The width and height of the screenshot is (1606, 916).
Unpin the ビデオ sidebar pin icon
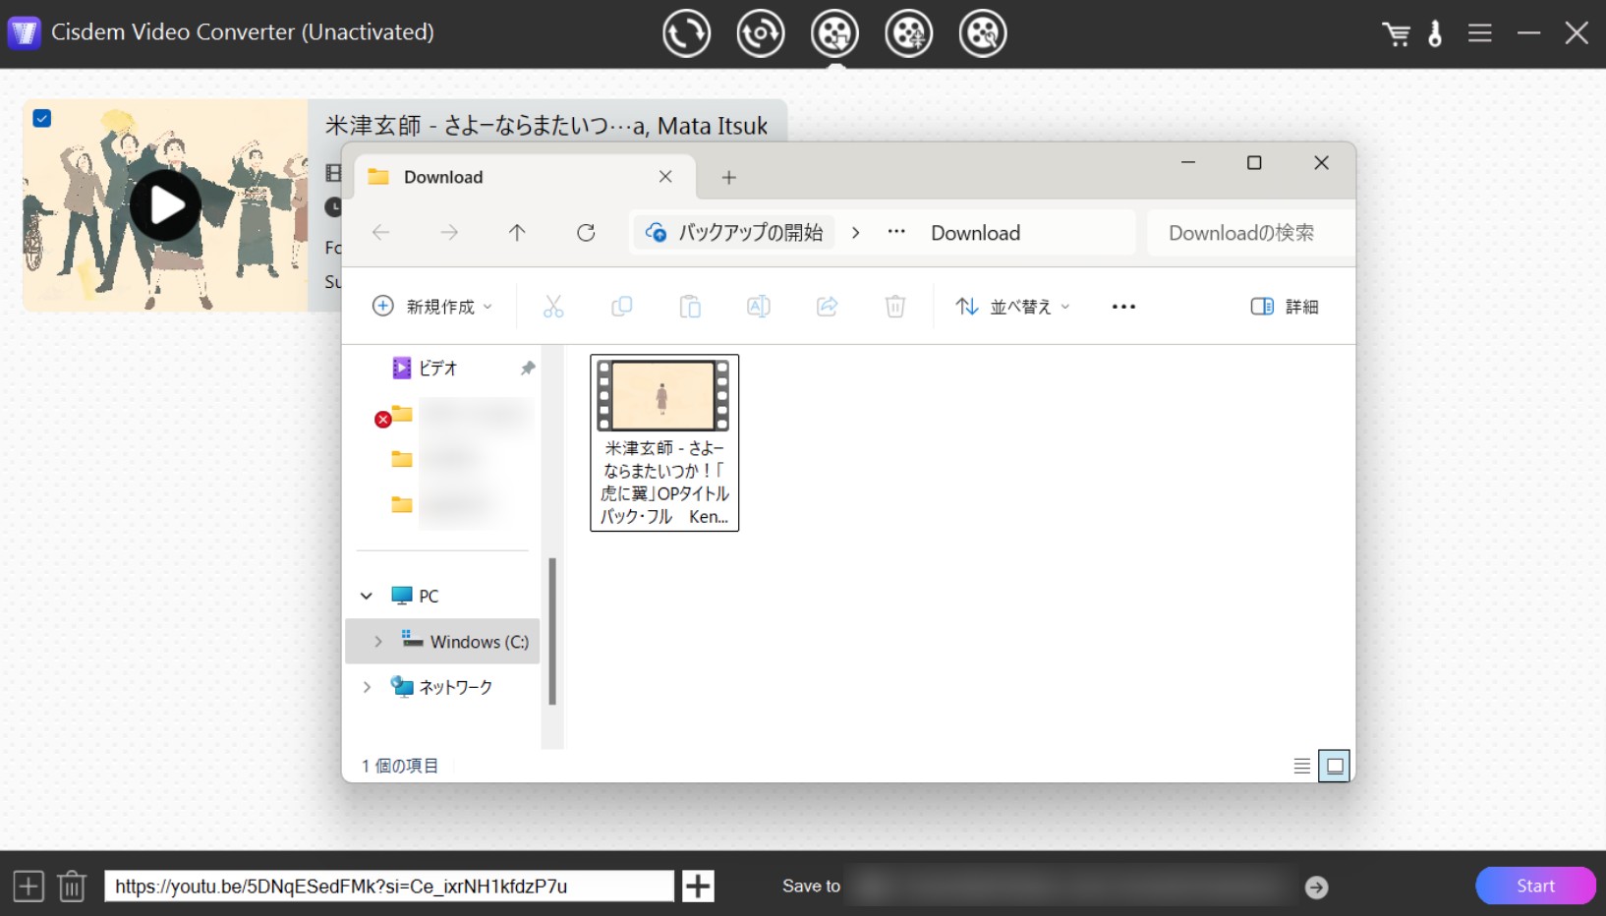[528, 368]
